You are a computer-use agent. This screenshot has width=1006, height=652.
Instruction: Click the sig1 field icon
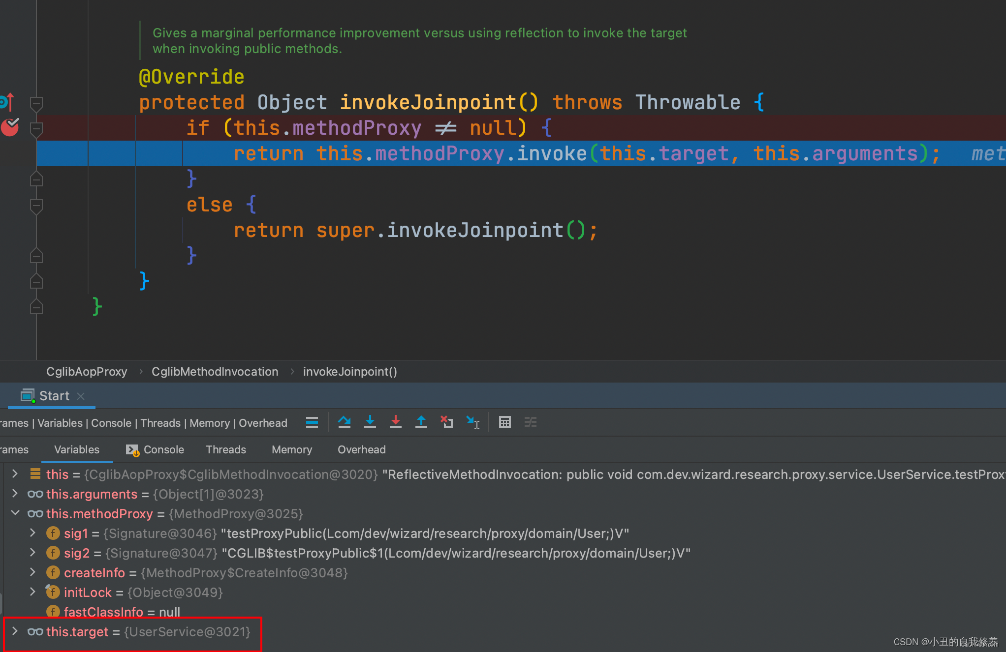[x=53, y=533]
